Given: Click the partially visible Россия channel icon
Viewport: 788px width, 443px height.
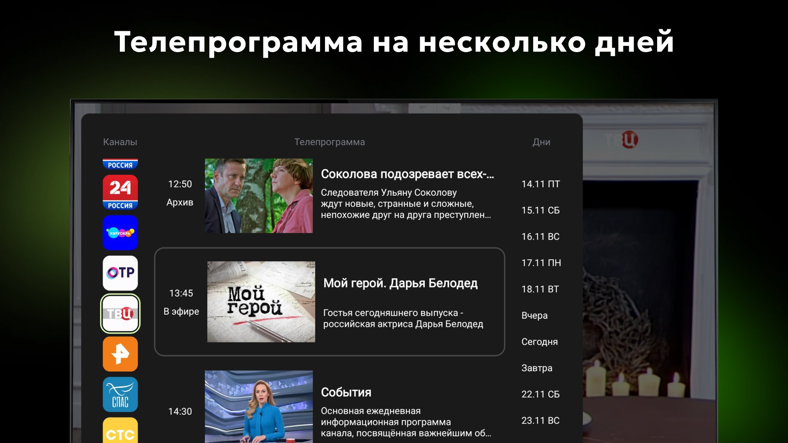Looking at the screenshot, I should 120,164.
